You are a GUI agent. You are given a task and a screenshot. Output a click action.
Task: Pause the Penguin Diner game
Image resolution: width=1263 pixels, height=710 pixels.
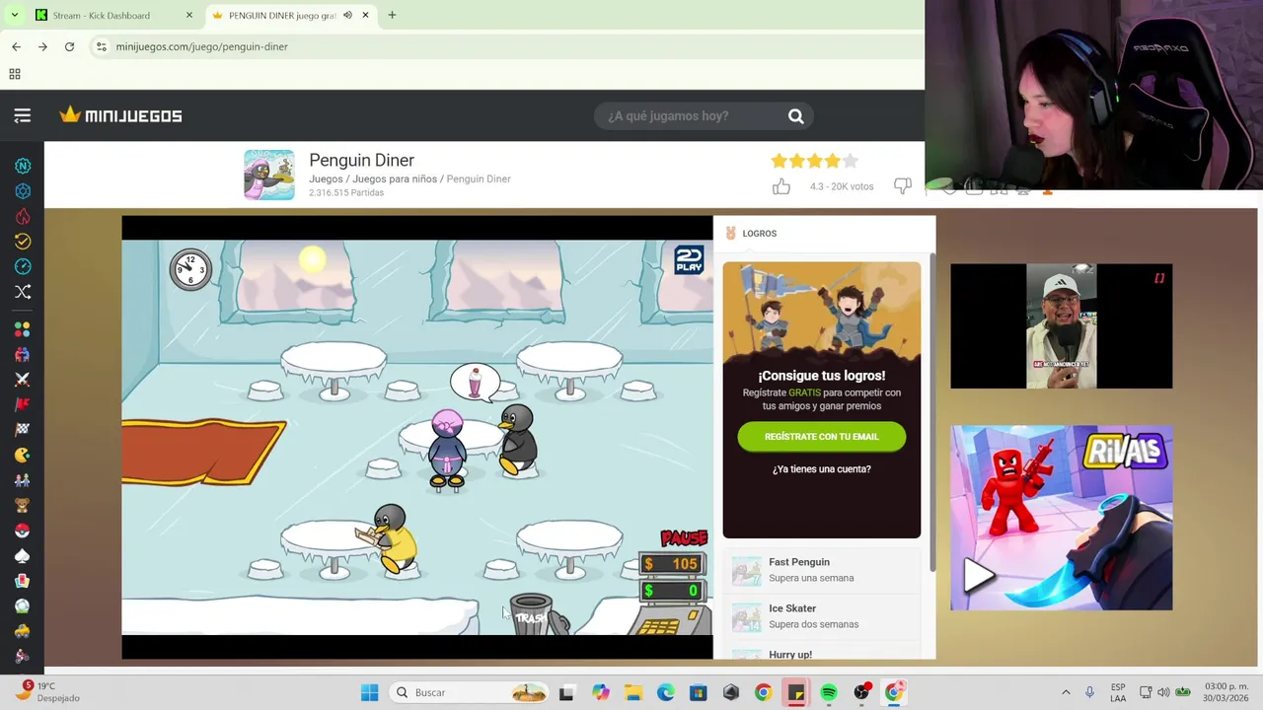coord(684,538)
